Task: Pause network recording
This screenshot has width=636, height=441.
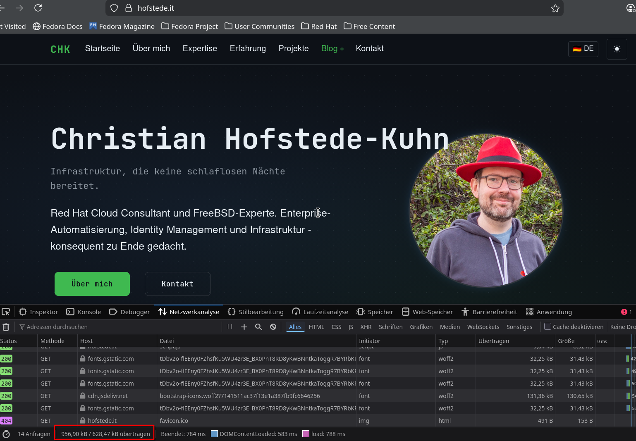Action: pyautogui.click(x=230, y=327)
